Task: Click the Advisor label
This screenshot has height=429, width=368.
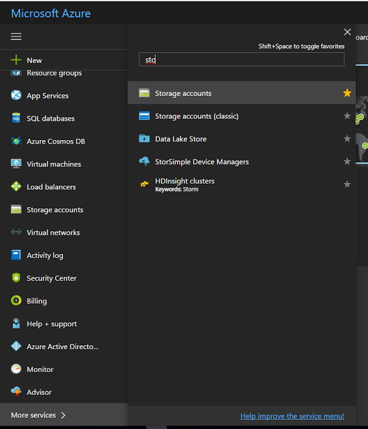Action: tap(39, 392)
